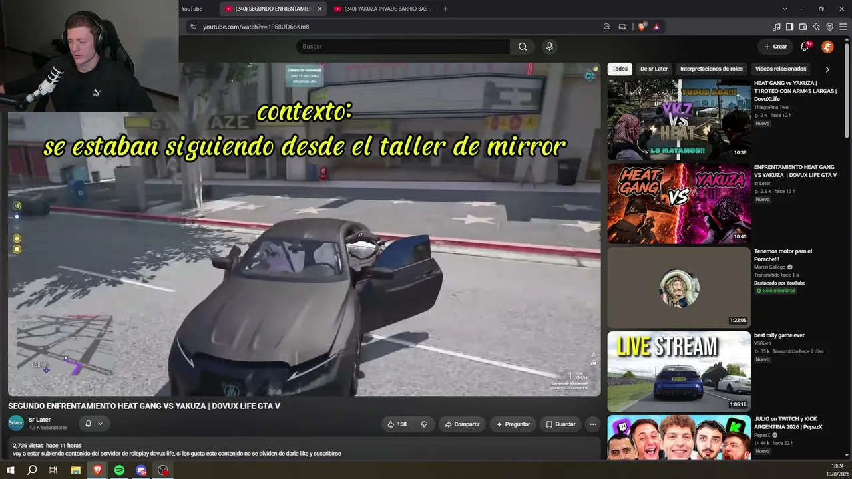Select the 'Interpretaciones de roles' filter chip
This screenshot has height=479, width=852.
711,69
